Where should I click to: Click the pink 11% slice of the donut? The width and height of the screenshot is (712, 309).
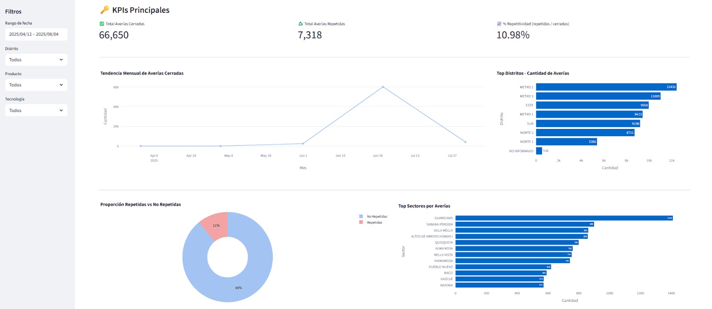[216, 225]
